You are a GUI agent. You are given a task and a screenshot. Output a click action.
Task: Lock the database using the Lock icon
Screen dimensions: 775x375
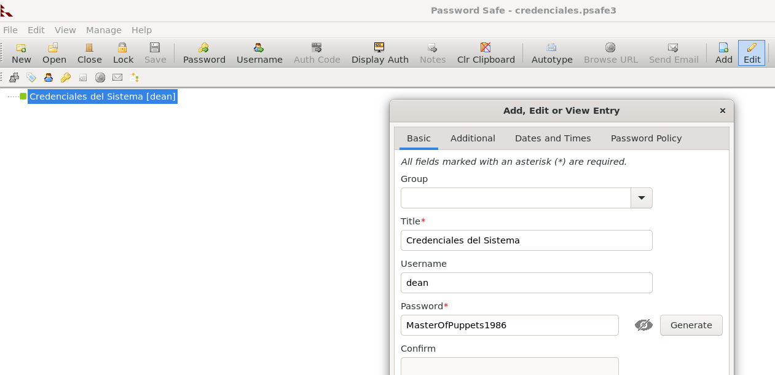pyautogui.click(x=123, y=48)
